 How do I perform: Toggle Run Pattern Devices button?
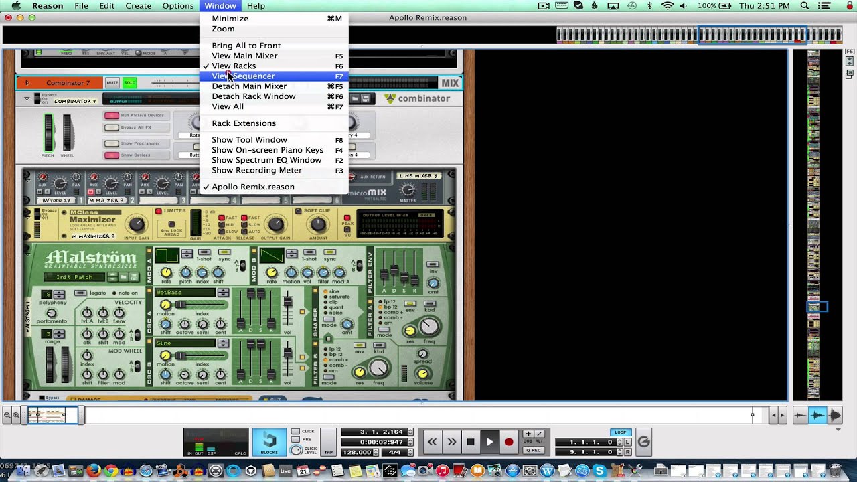click(x=111, y=116)
